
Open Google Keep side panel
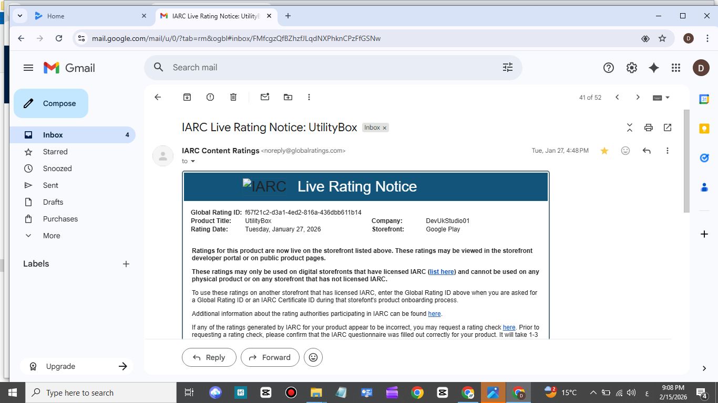704,129
